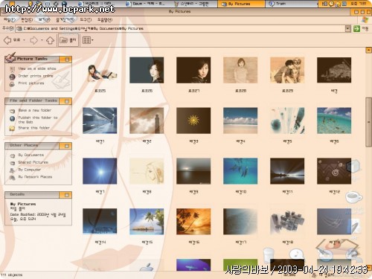Open the 파일(F) menu
This screenshot has width=372, height=279.
click(9, 19)
